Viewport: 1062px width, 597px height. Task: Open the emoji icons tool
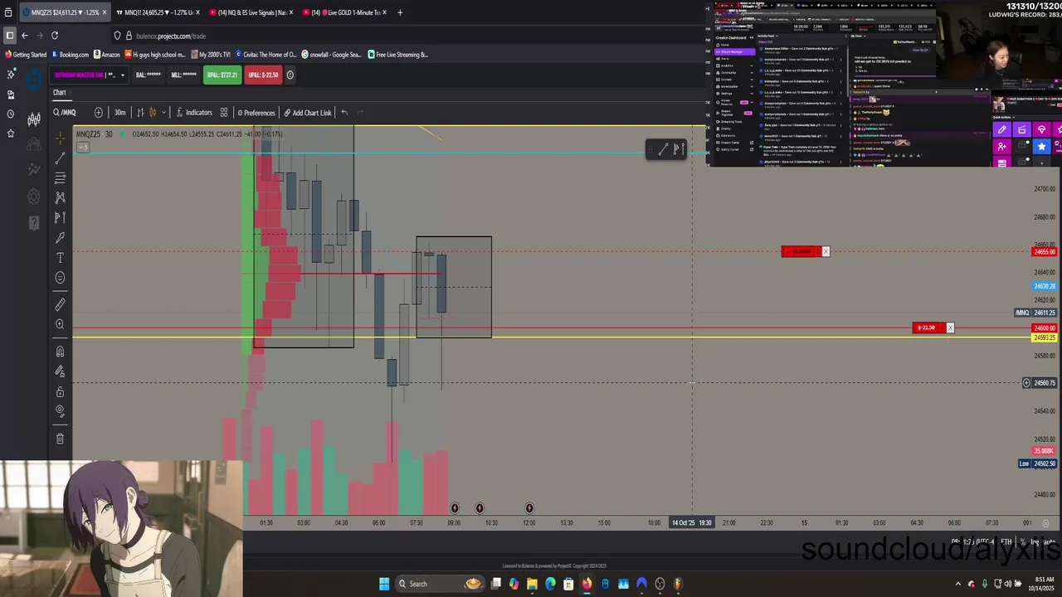click(60, 278)
